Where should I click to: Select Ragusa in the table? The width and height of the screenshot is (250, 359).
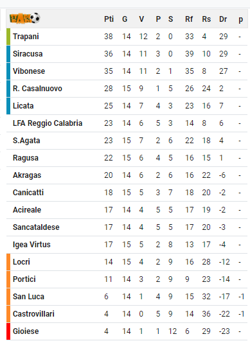[x=26, y=158]
